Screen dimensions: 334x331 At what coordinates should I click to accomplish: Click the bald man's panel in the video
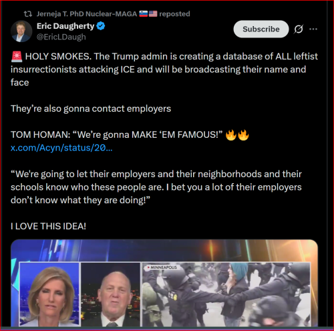click(110, 294)
